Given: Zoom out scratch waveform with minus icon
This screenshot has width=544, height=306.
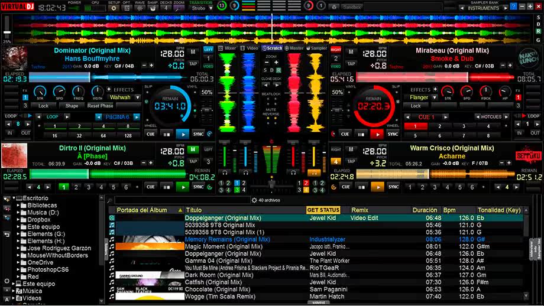Looking at the screenshot, I should point(267,63).
